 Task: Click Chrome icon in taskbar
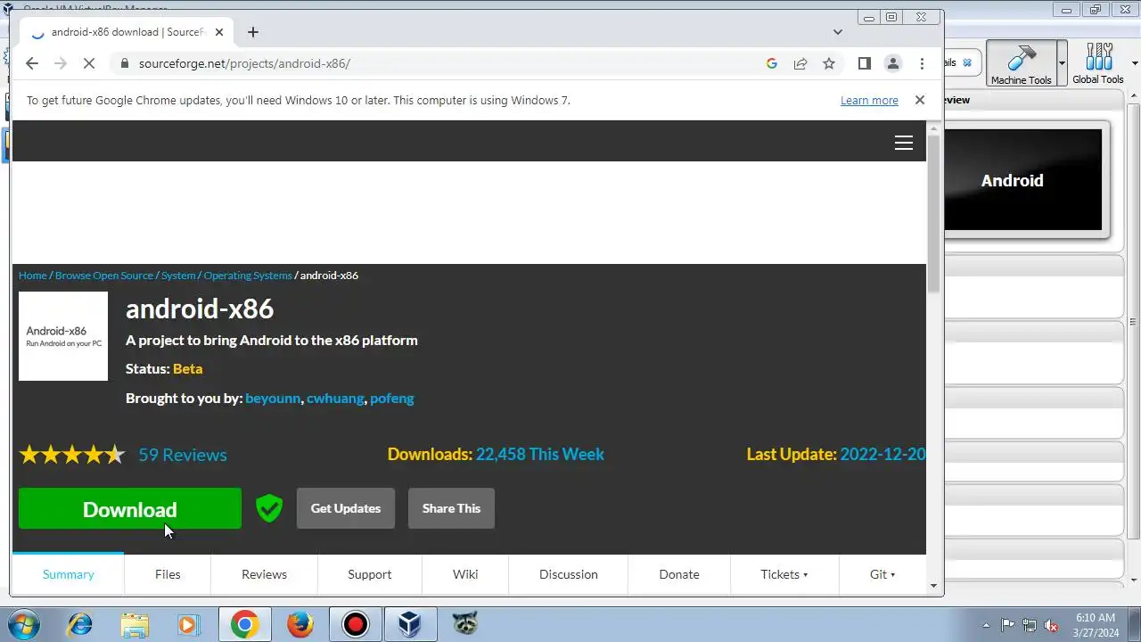tap(245, 624)
